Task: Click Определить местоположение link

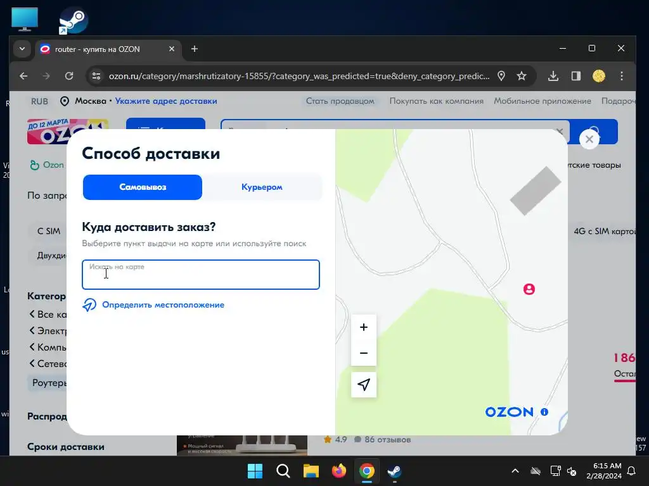Action: [x=163, y=305]
